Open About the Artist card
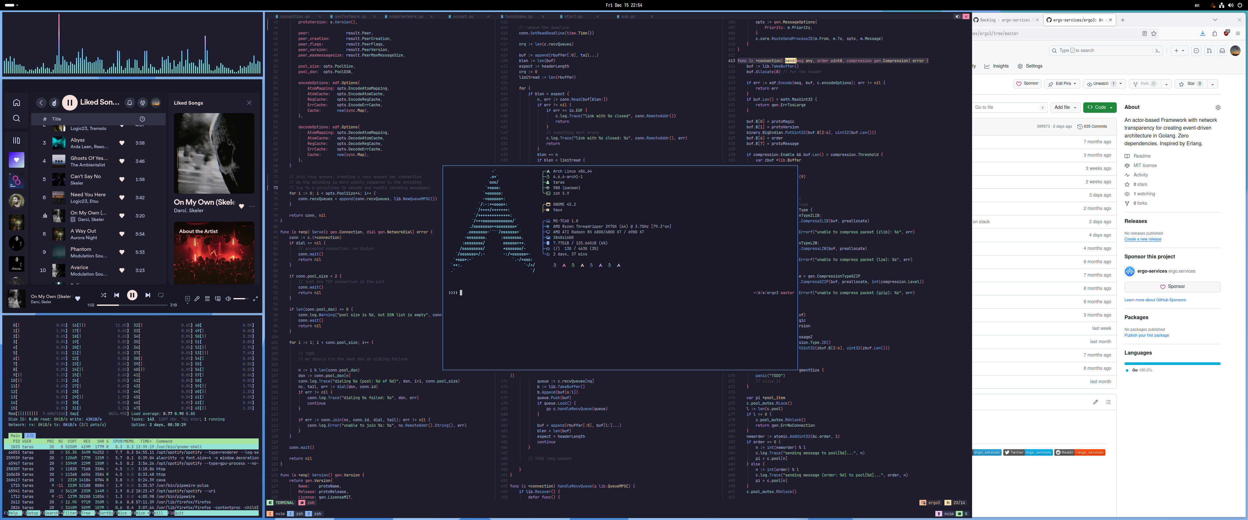Image resolution: width=1248 pixels, height=520 pixels. click(x=214, y=253)
